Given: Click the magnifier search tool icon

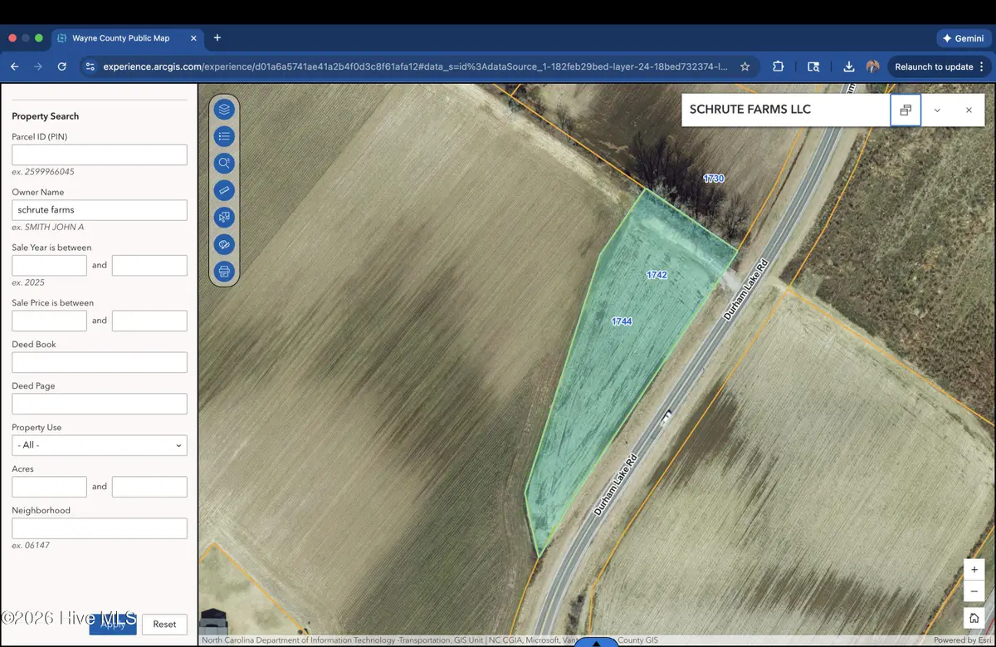Looking at the screenshot, I should point(224,164).
